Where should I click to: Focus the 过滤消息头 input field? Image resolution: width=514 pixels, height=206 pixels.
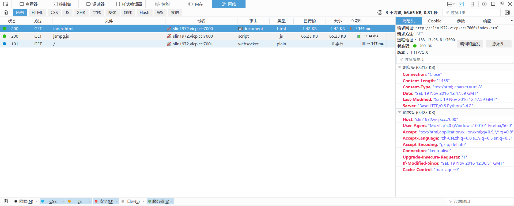(455, 60)
